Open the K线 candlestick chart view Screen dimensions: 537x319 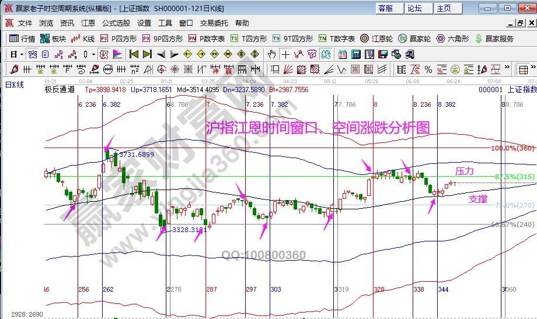click(x=82, y=38)
